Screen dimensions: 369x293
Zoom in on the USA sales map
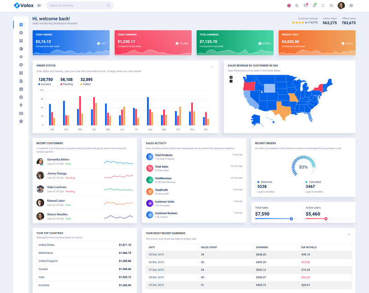[231, 77]
